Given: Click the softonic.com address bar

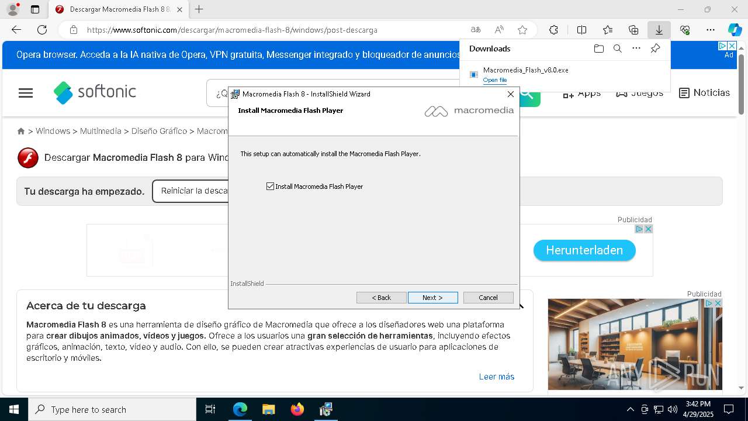Looking at the screenshot, I should (275, 30).
